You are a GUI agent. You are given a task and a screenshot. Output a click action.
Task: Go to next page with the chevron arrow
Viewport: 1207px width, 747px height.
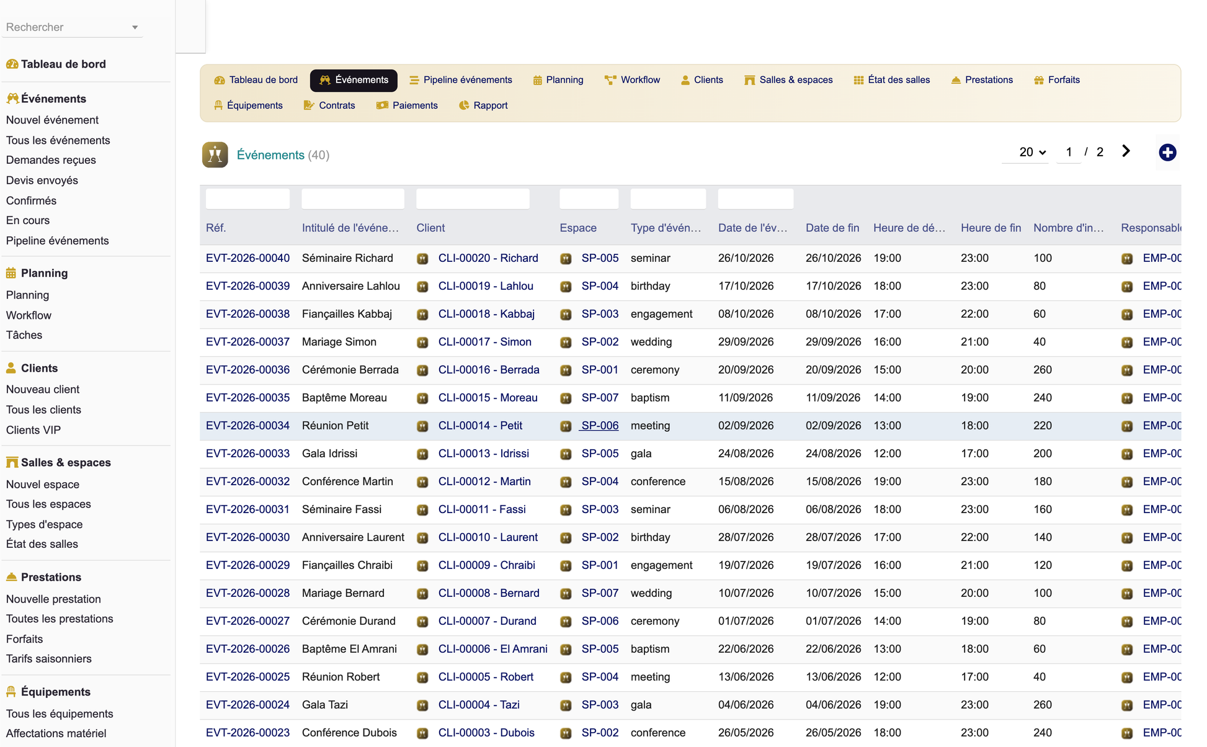pyautogui.click(x=1126, y=151)
